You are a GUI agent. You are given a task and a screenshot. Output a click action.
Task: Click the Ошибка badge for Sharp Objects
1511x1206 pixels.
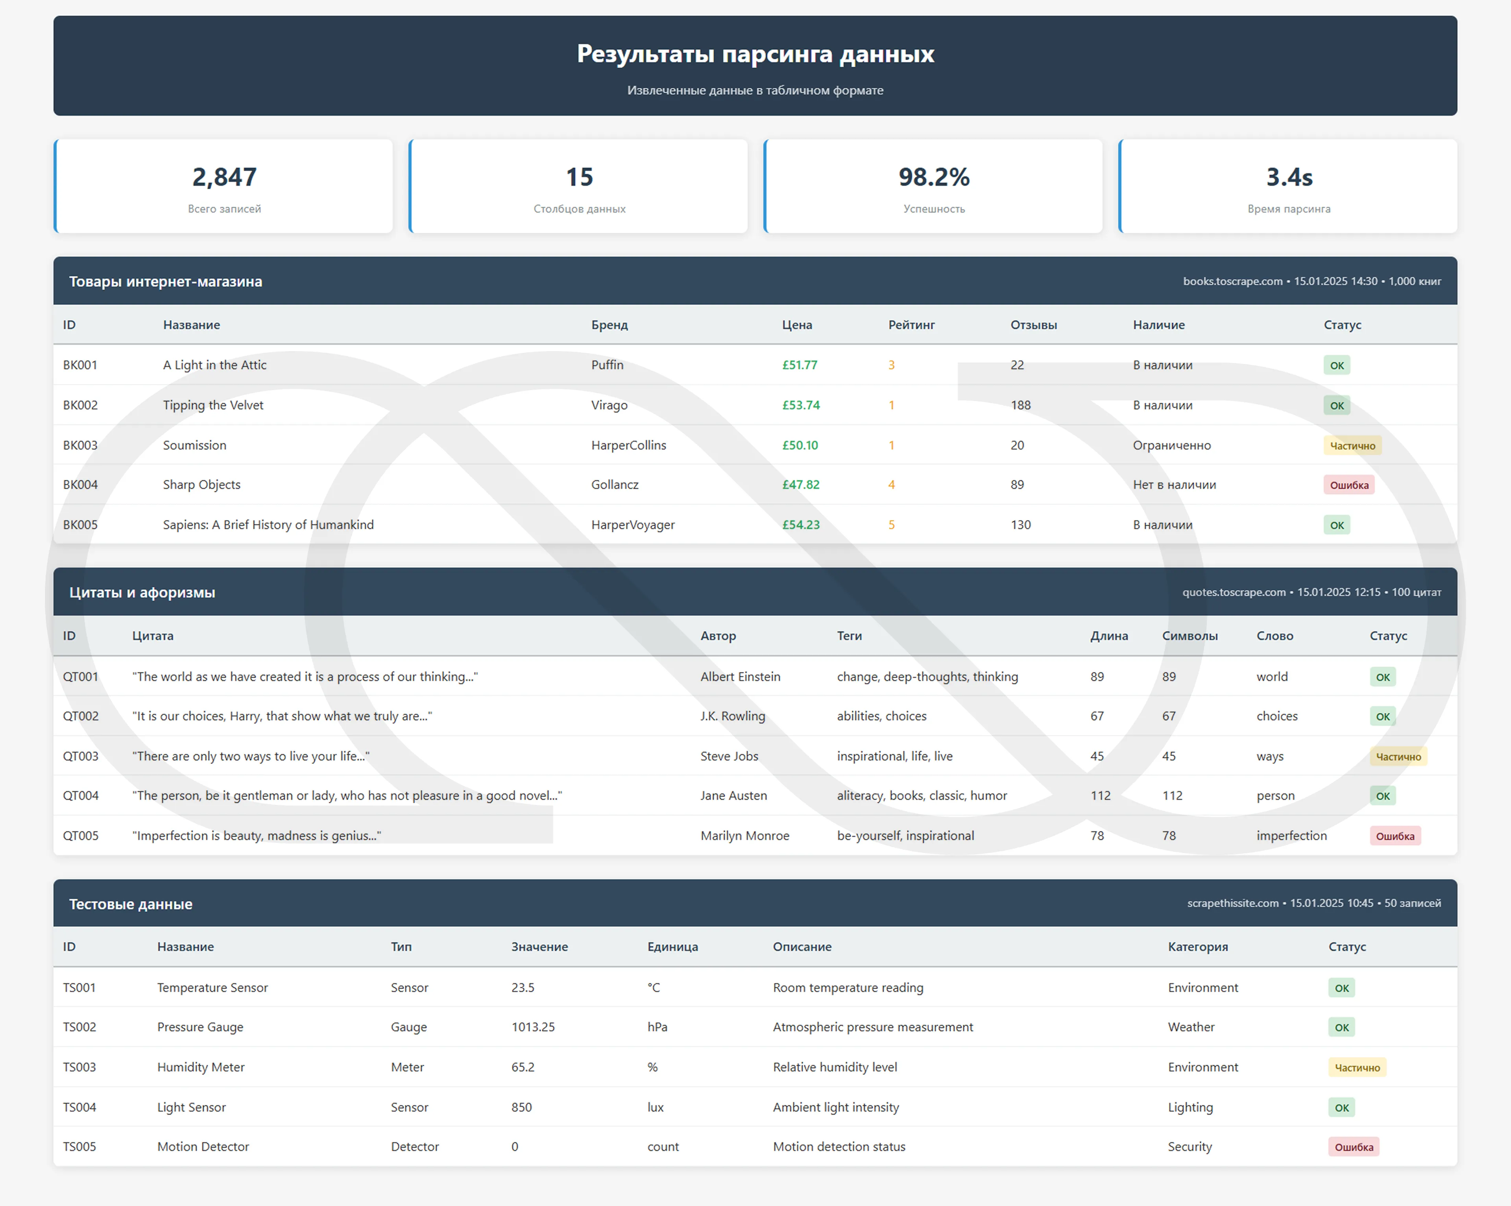tap(1348, 485)
